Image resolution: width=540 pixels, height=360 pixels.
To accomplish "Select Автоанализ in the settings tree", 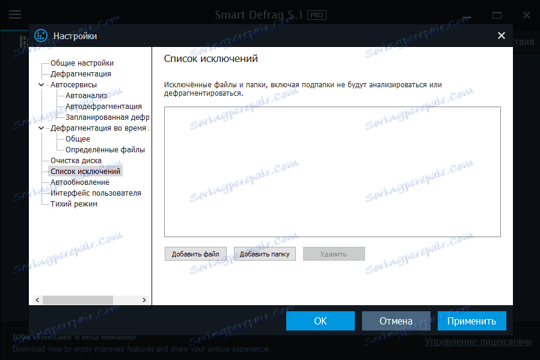I will pos(87,95).
